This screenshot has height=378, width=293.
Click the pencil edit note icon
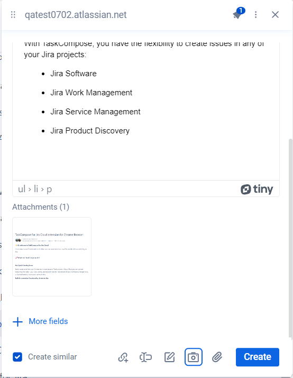pyautogui.click(x=169, y=357)
